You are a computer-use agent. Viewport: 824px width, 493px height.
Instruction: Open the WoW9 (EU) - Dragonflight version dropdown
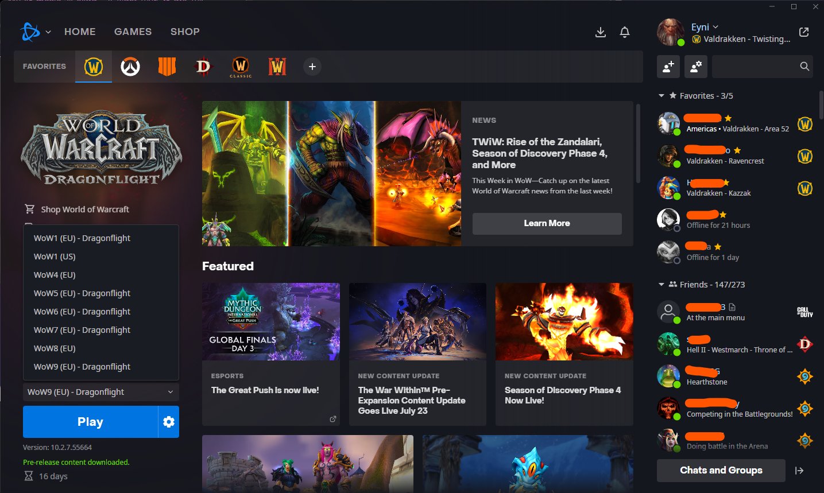coord(100,391)
